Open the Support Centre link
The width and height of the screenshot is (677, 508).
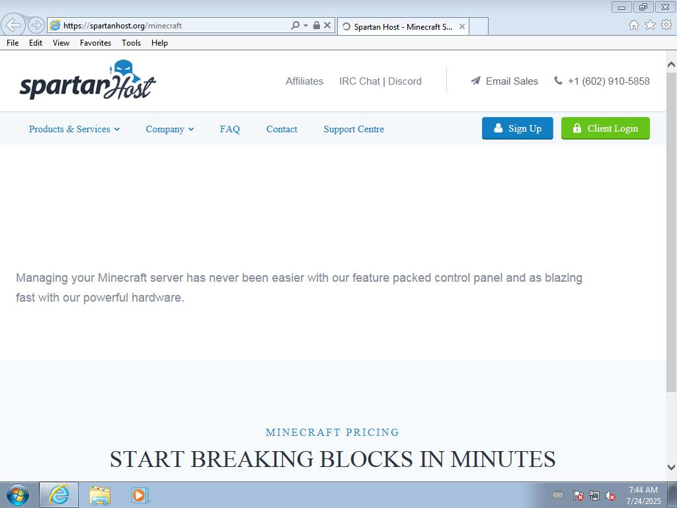(354, 129)
